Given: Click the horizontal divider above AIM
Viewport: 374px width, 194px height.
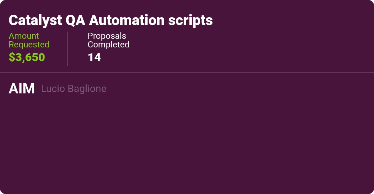Looking at the screenshot, I should (x=187, y=72).
